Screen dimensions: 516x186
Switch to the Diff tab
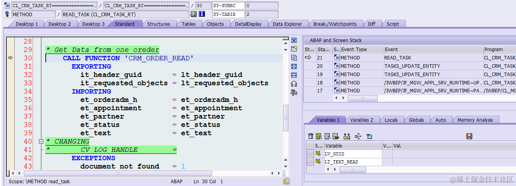tap(372, 24)
